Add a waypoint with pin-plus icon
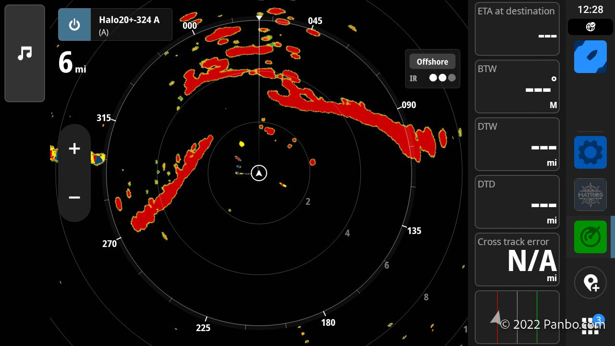The width and height of the screenshot is (615, 346). point(590,283)
